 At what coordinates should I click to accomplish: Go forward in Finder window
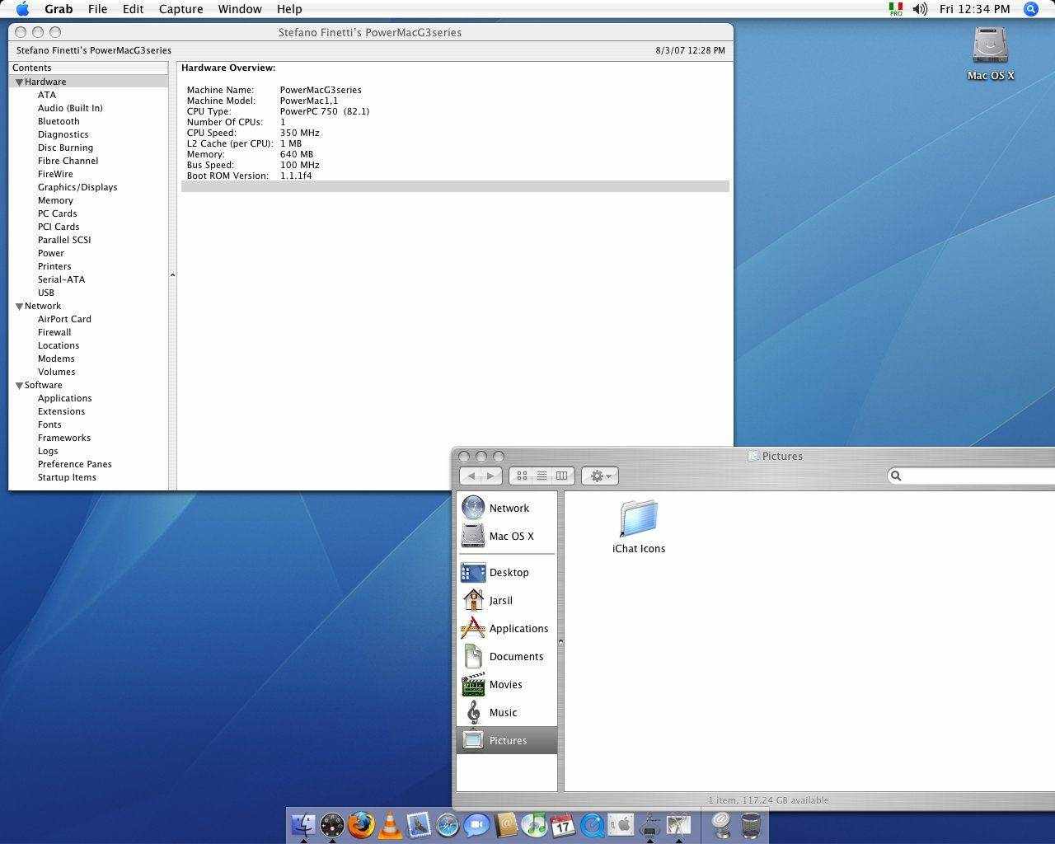[x=491, y=476]
